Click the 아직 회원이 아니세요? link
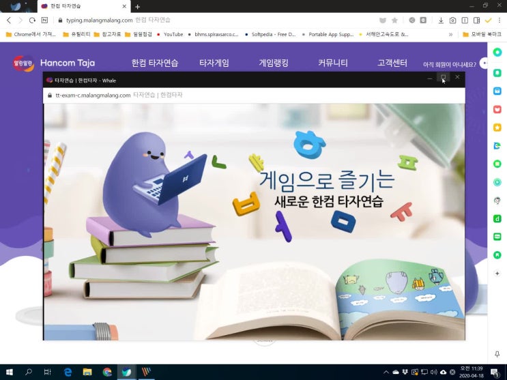The image size is (507, 380). [450, 64]
